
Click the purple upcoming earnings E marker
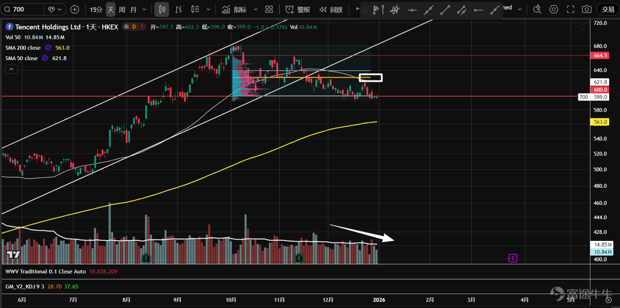coord(513,258)
